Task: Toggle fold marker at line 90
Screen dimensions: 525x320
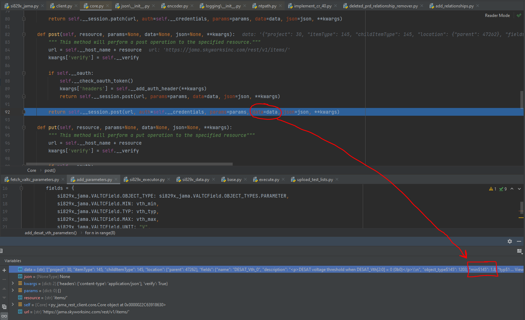Action: [24, 96]
